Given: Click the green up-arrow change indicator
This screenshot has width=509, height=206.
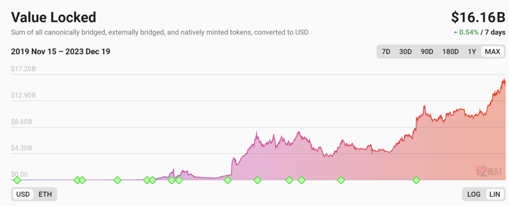Looking at the screenshot, I should pos(455,32).
